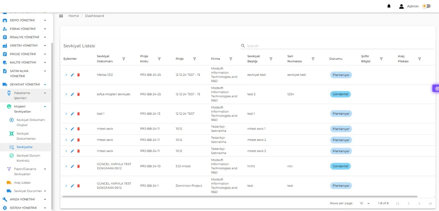Open the purple settings gear on right edge
Image resolution: width=439 pixels, height=211 pixels.
coord(436,89)
